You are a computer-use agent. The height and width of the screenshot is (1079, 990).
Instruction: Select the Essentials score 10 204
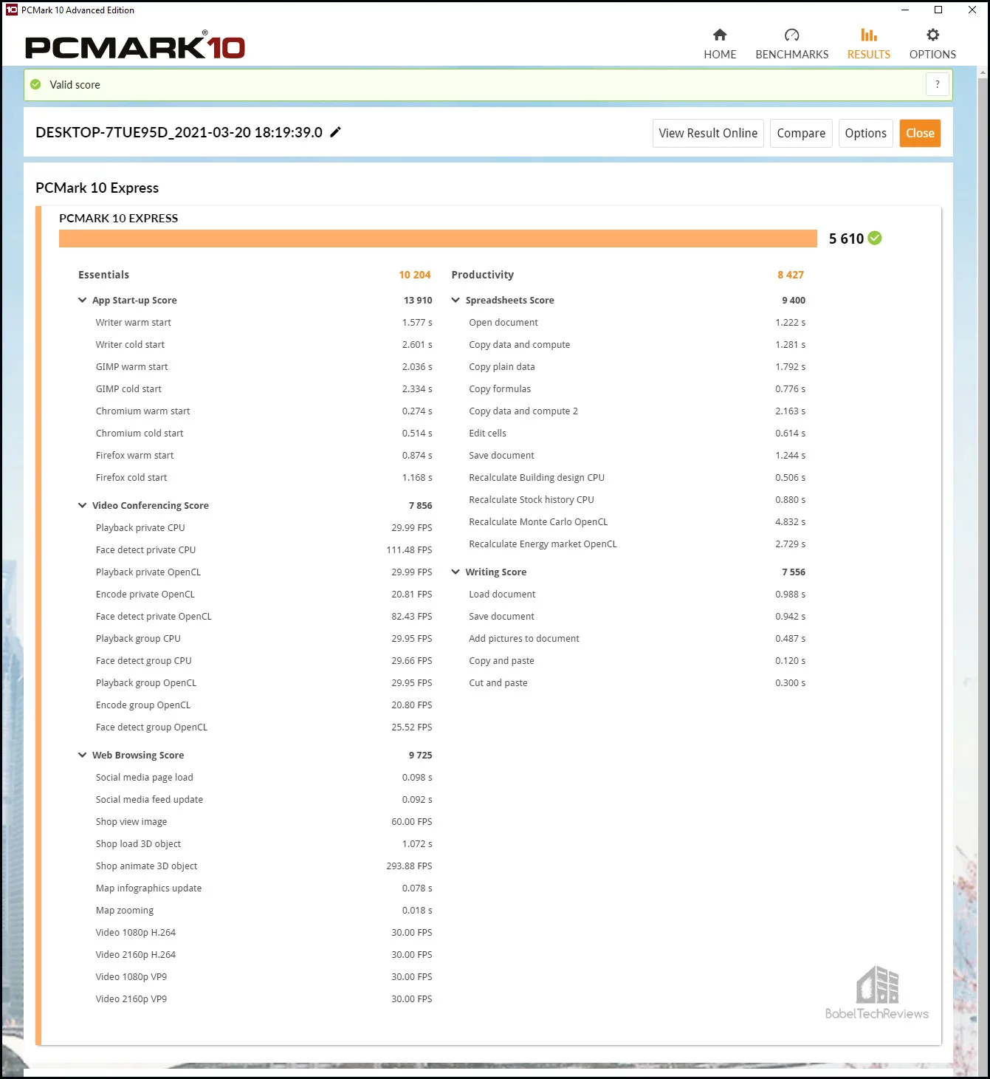[415, 275]
